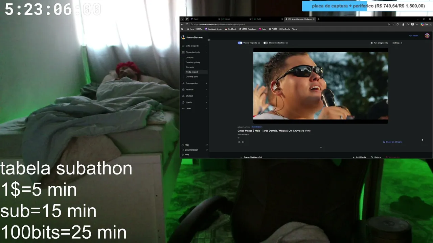Open the Home HBO Max bookmark

(195, 29)
